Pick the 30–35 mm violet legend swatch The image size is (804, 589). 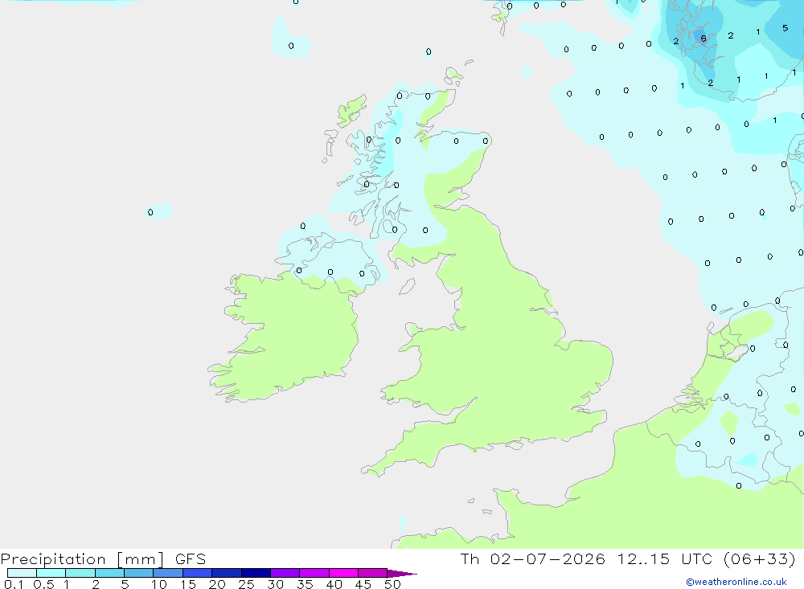[x=285, y=573]
